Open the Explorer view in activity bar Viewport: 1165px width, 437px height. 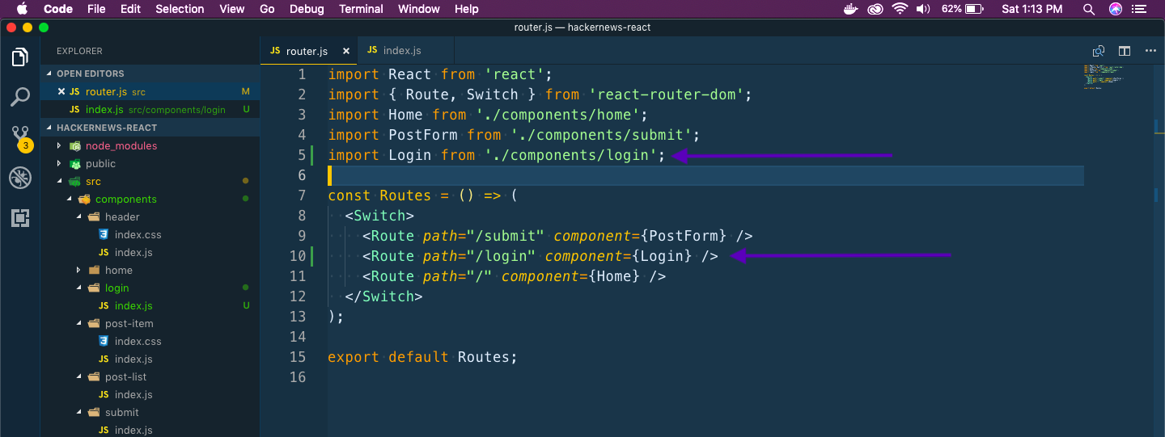click(20, 57)
